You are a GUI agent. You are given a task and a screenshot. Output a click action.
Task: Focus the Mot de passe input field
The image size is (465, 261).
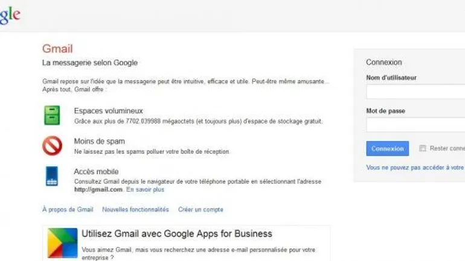click(x=415, y=125)
